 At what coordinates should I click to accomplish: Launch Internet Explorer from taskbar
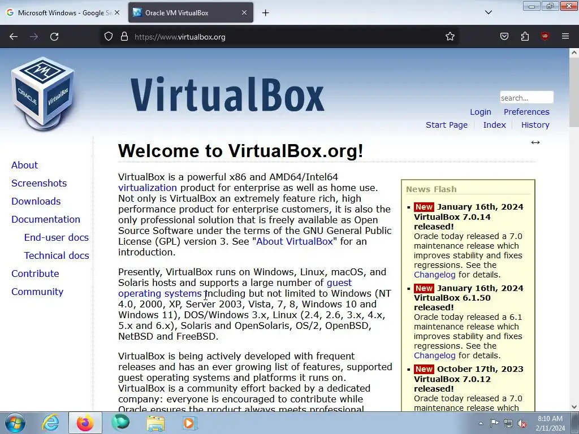[50, 423]
